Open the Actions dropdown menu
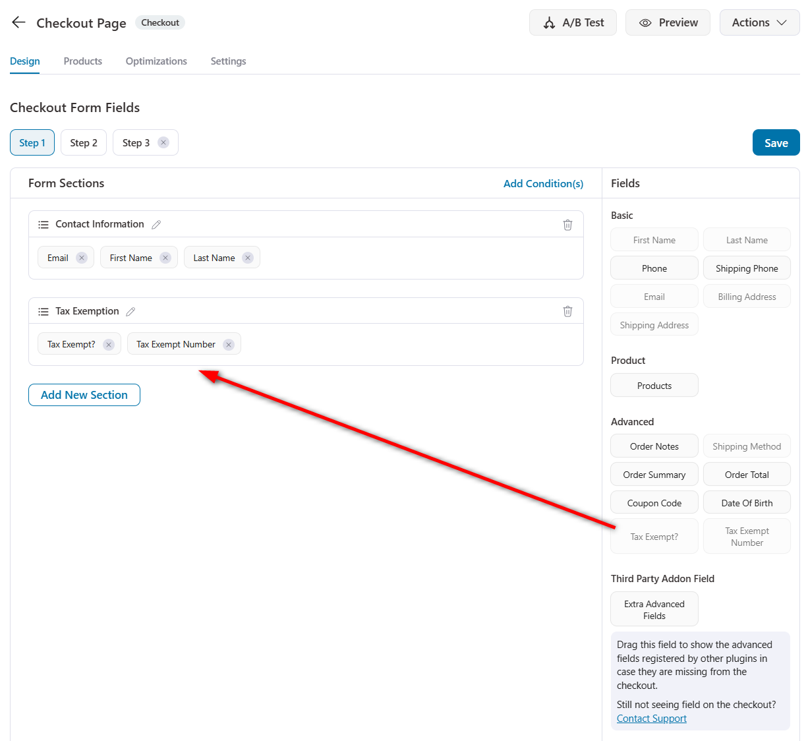808x741 pixels. point(759,22)
